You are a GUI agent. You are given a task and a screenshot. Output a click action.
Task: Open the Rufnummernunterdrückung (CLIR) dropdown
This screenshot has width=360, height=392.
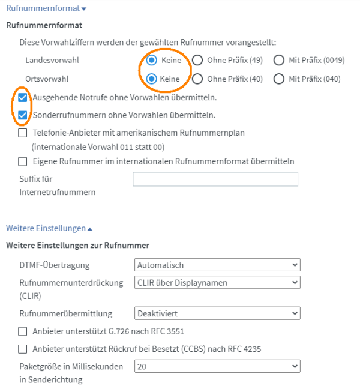pyautogui.click(x=217, y=283)
